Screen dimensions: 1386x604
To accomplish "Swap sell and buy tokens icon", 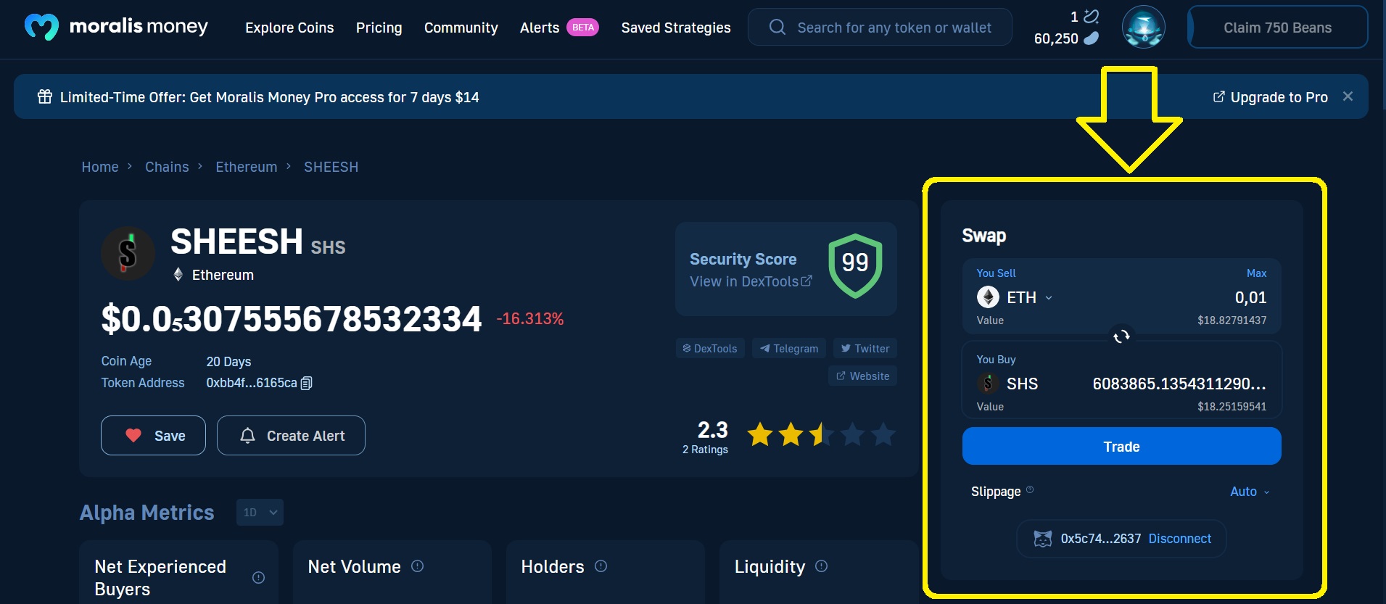I will click(1121, 336).
